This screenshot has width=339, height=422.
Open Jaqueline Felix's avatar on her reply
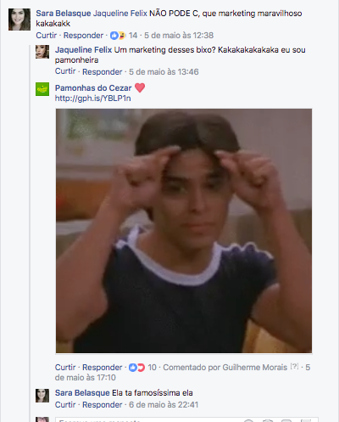(x=42, y=52)
